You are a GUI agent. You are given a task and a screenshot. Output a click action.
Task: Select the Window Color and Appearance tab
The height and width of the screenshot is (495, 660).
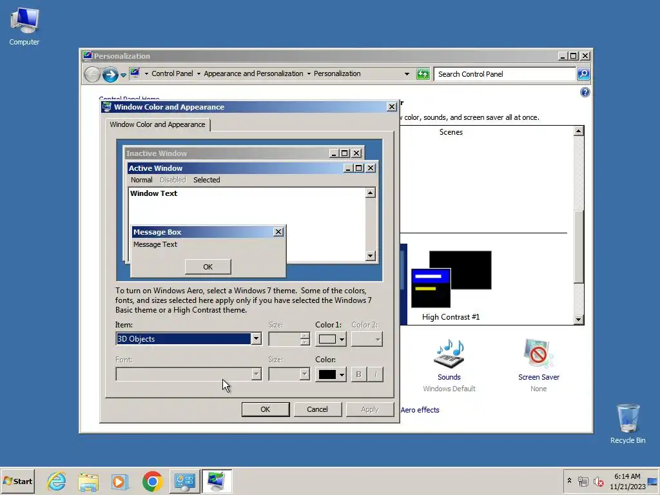click(157, 124)
